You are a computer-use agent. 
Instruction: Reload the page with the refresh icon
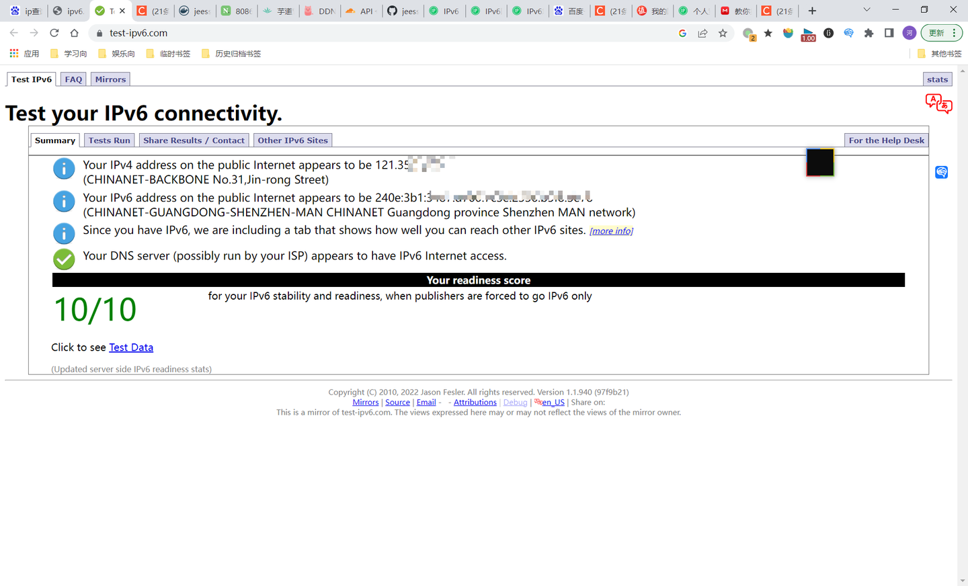click(54, 33)
